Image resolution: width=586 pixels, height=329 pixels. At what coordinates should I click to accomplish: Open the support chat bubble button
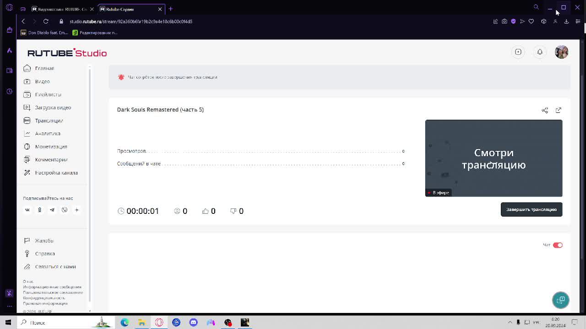click(560, 300)
